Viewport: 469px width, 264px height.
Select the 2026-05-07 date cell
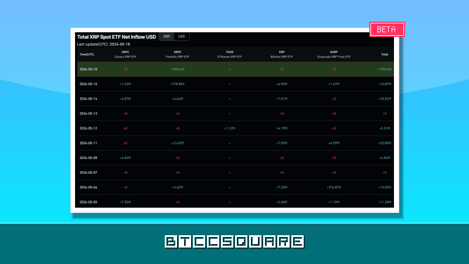(x=89, y=172)
